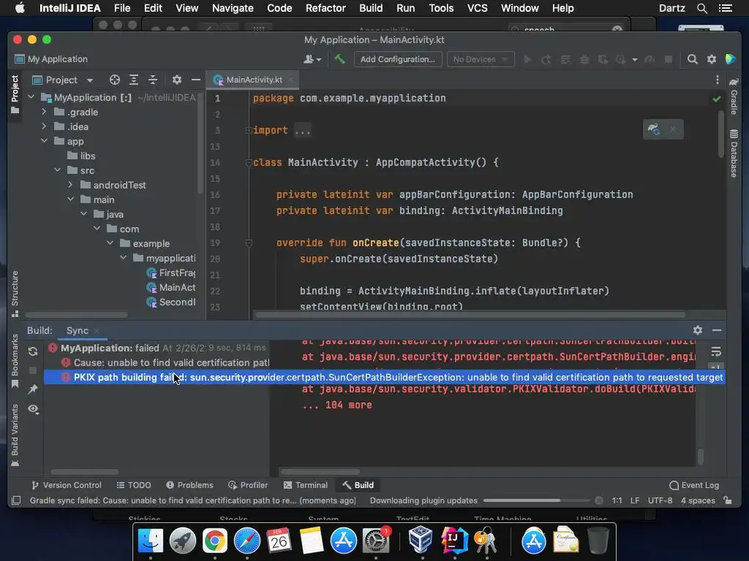The height and width of the screenshot is (561, 749).
Task: Open the Gradle side tool window
Action: [x=734, y=96]
